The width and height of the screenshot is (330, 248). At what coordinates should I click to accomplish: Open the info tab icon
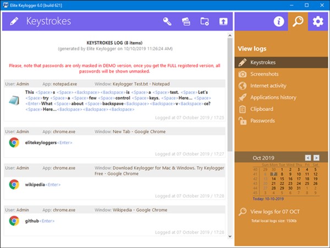(279, 21)
